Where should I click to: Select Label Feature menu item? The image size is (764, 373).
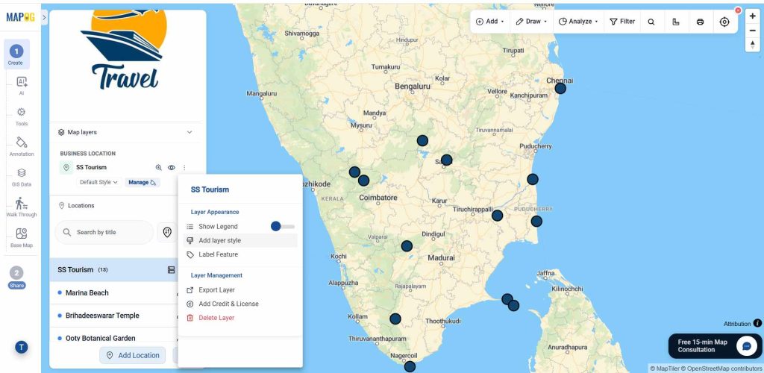(240, 254)
